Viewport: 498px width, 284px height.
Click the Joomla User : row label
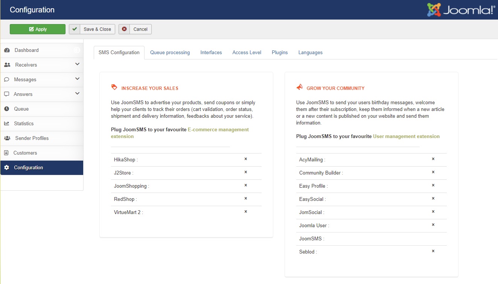(x=314, y=226)
